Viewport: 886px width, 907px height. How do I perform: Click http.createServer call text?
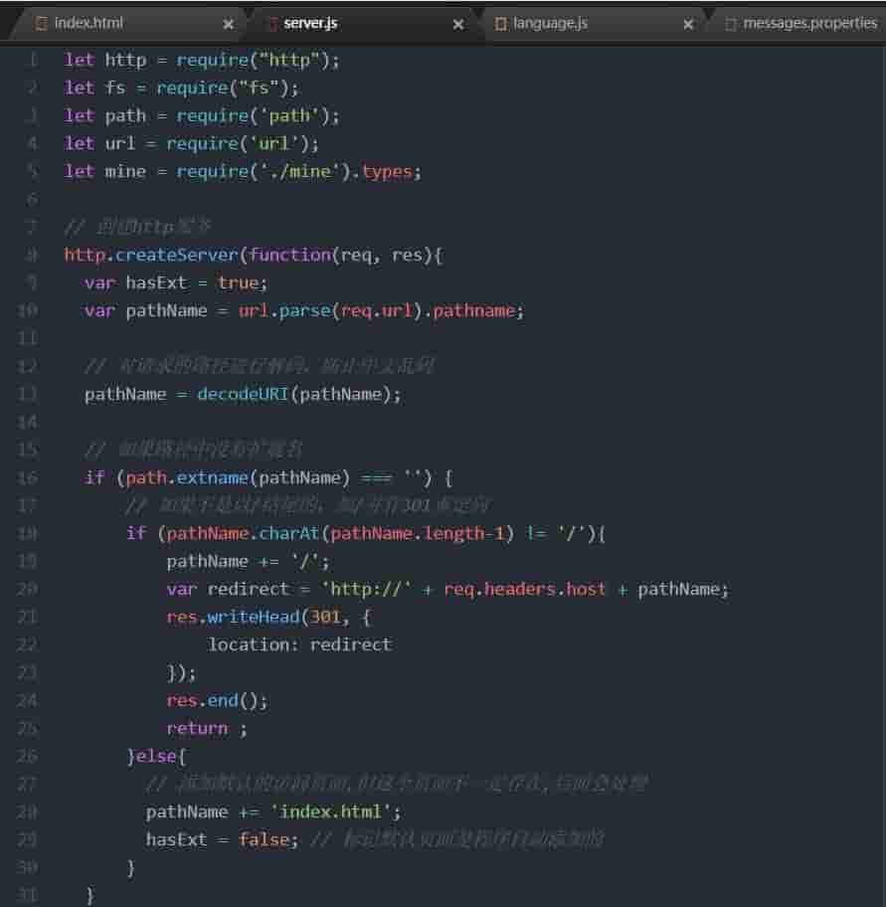151,255
